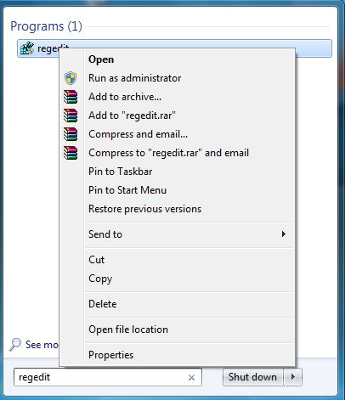The width and height of the screenshot is (345, 400).
Task: Click the regedit program icon
Action: pyautogui.click(x=26, y=48)
